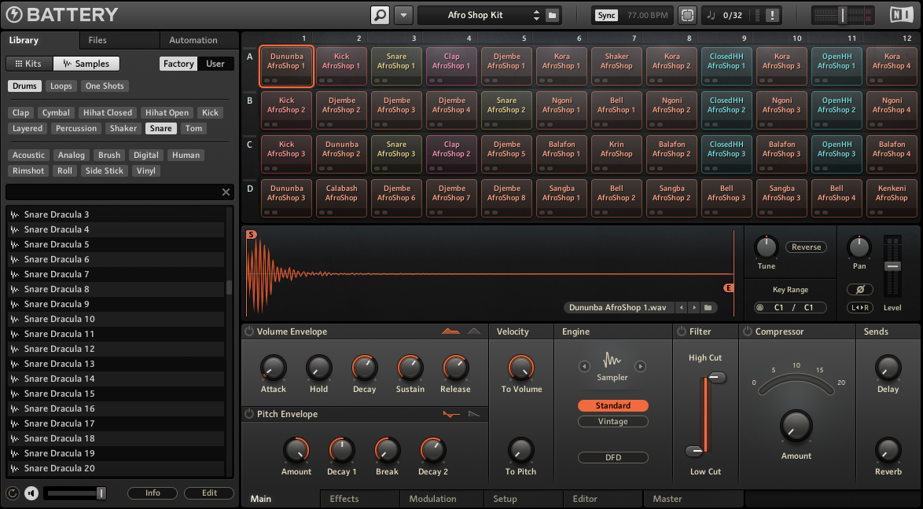Toggle the Reverse button
The width and height of the screenshot is (923, 509).
pyautogui.click(x=806, y=247)
